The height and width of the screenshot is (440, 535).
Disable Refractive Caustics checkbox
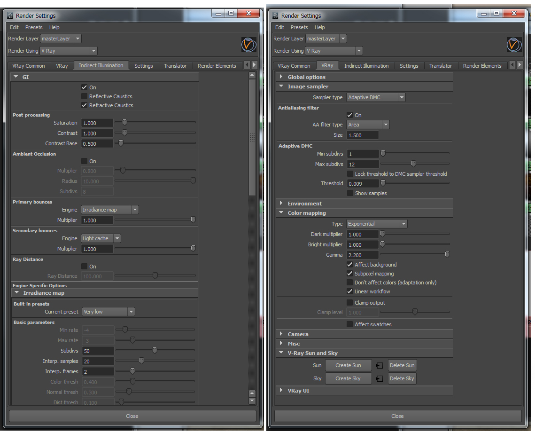(84, 105)
